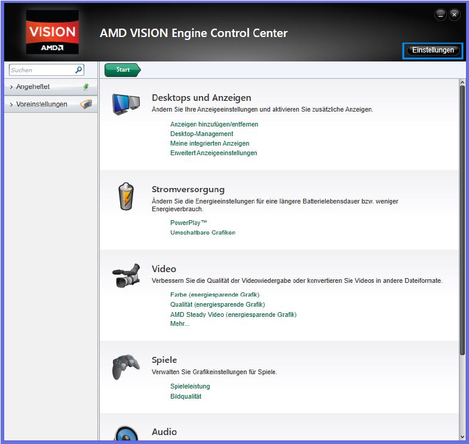Click the Voreinstellungen presets icon

[86, 104]
